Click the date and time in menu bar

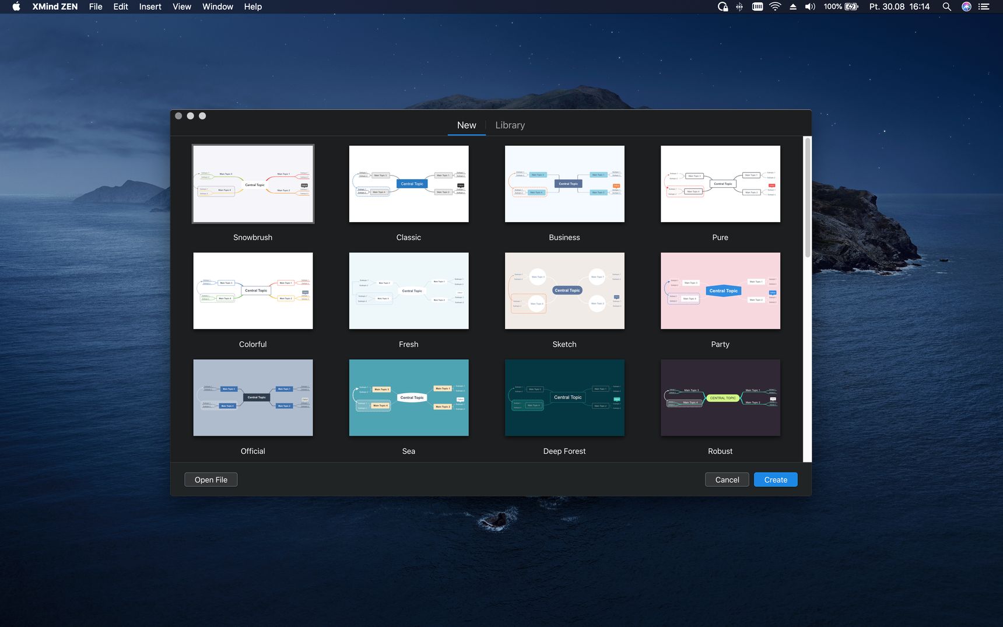pos(899,6)
